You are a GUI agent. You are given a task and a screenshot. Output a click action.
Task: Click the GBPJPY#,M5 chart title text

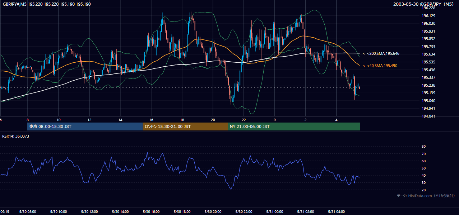(x=47, y=4)
